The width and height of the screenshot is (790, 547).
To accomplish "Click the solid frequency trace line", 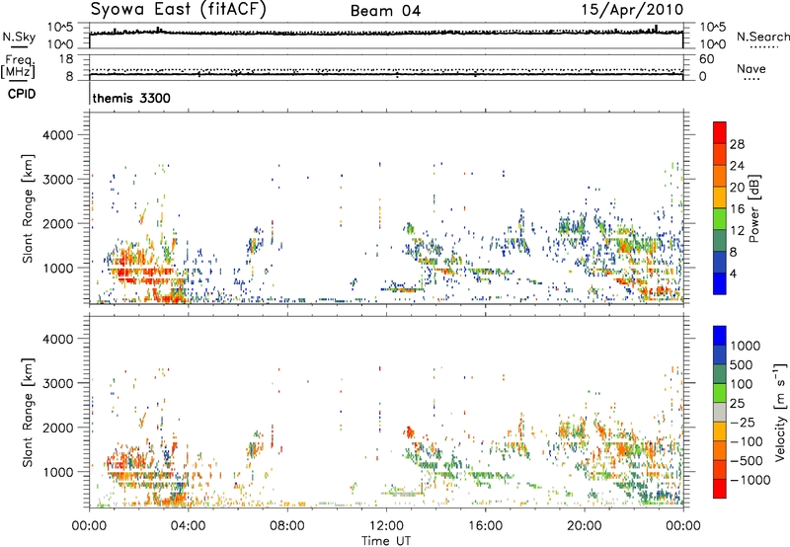I will (386, 74).
